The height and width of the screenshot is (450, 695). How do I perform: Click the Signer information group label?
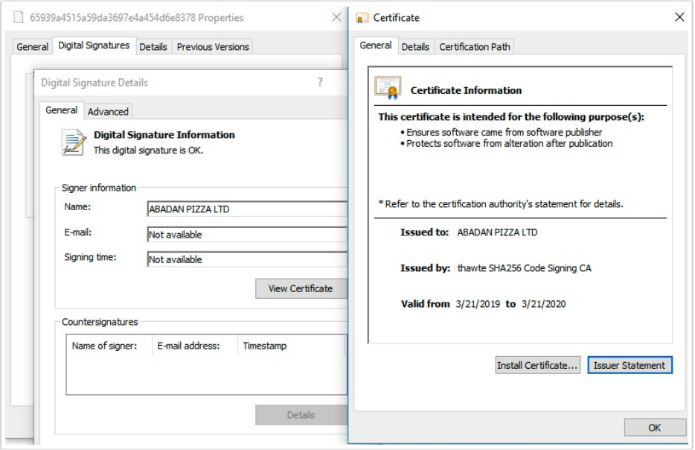tap(99, 188)
